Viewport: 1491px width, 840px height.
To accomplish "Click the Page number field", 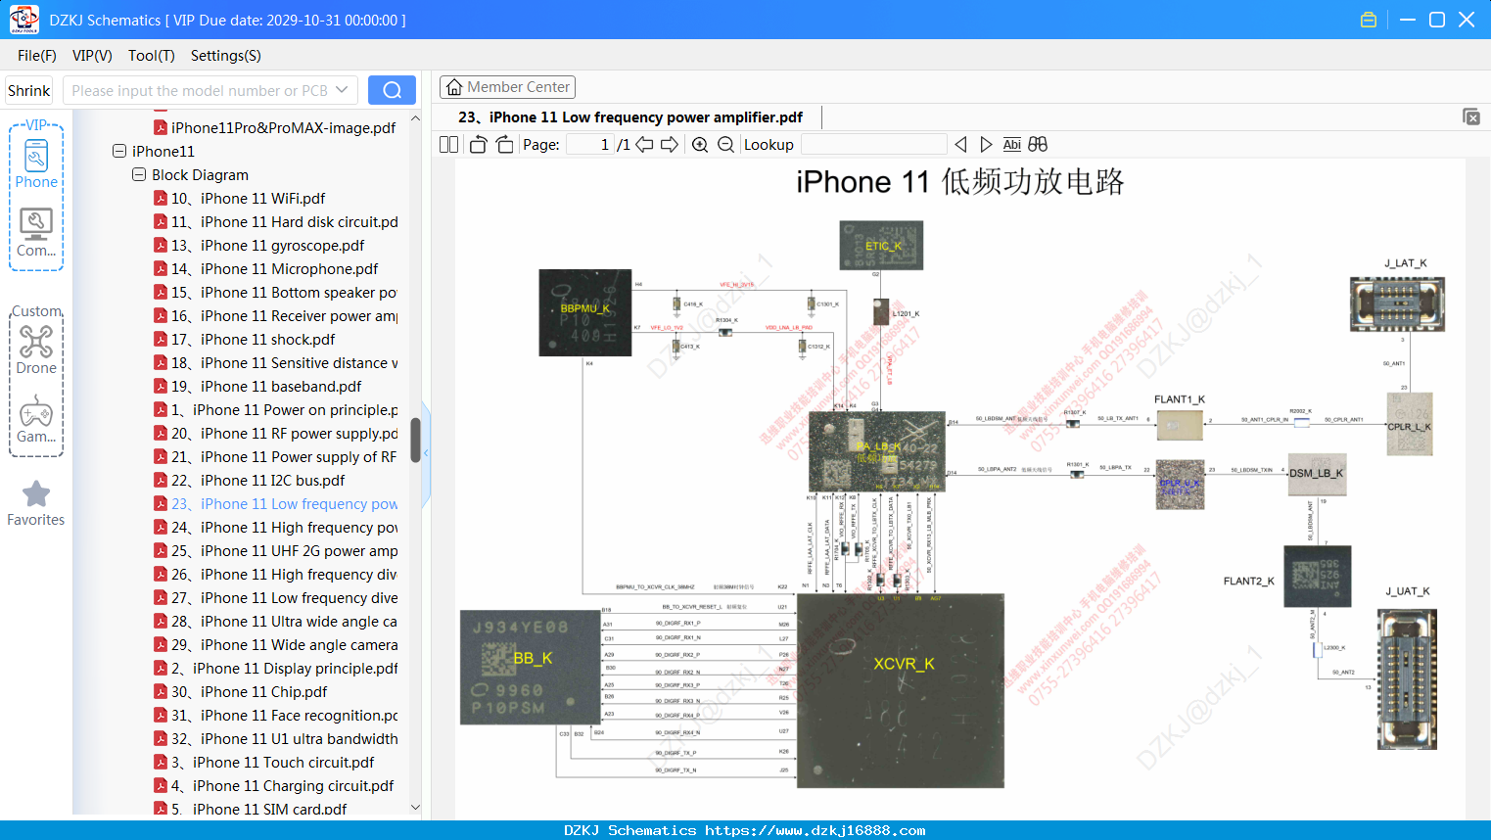I will point(589,145).
